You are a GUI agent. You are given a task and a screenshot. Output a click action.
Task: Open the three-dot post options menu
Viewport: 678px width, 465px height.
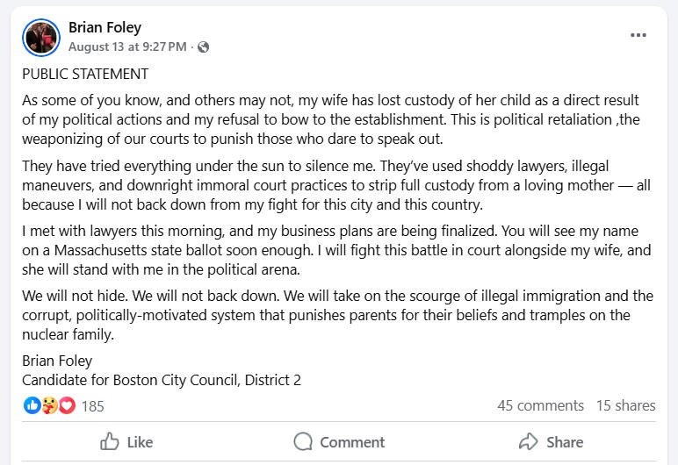point(638,35)
